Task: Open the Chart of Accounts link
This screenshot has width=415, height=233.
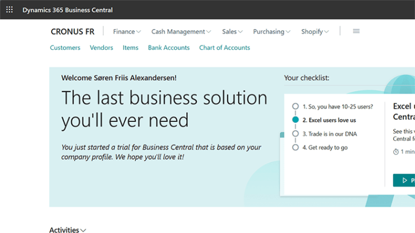Action: point(225,47)
